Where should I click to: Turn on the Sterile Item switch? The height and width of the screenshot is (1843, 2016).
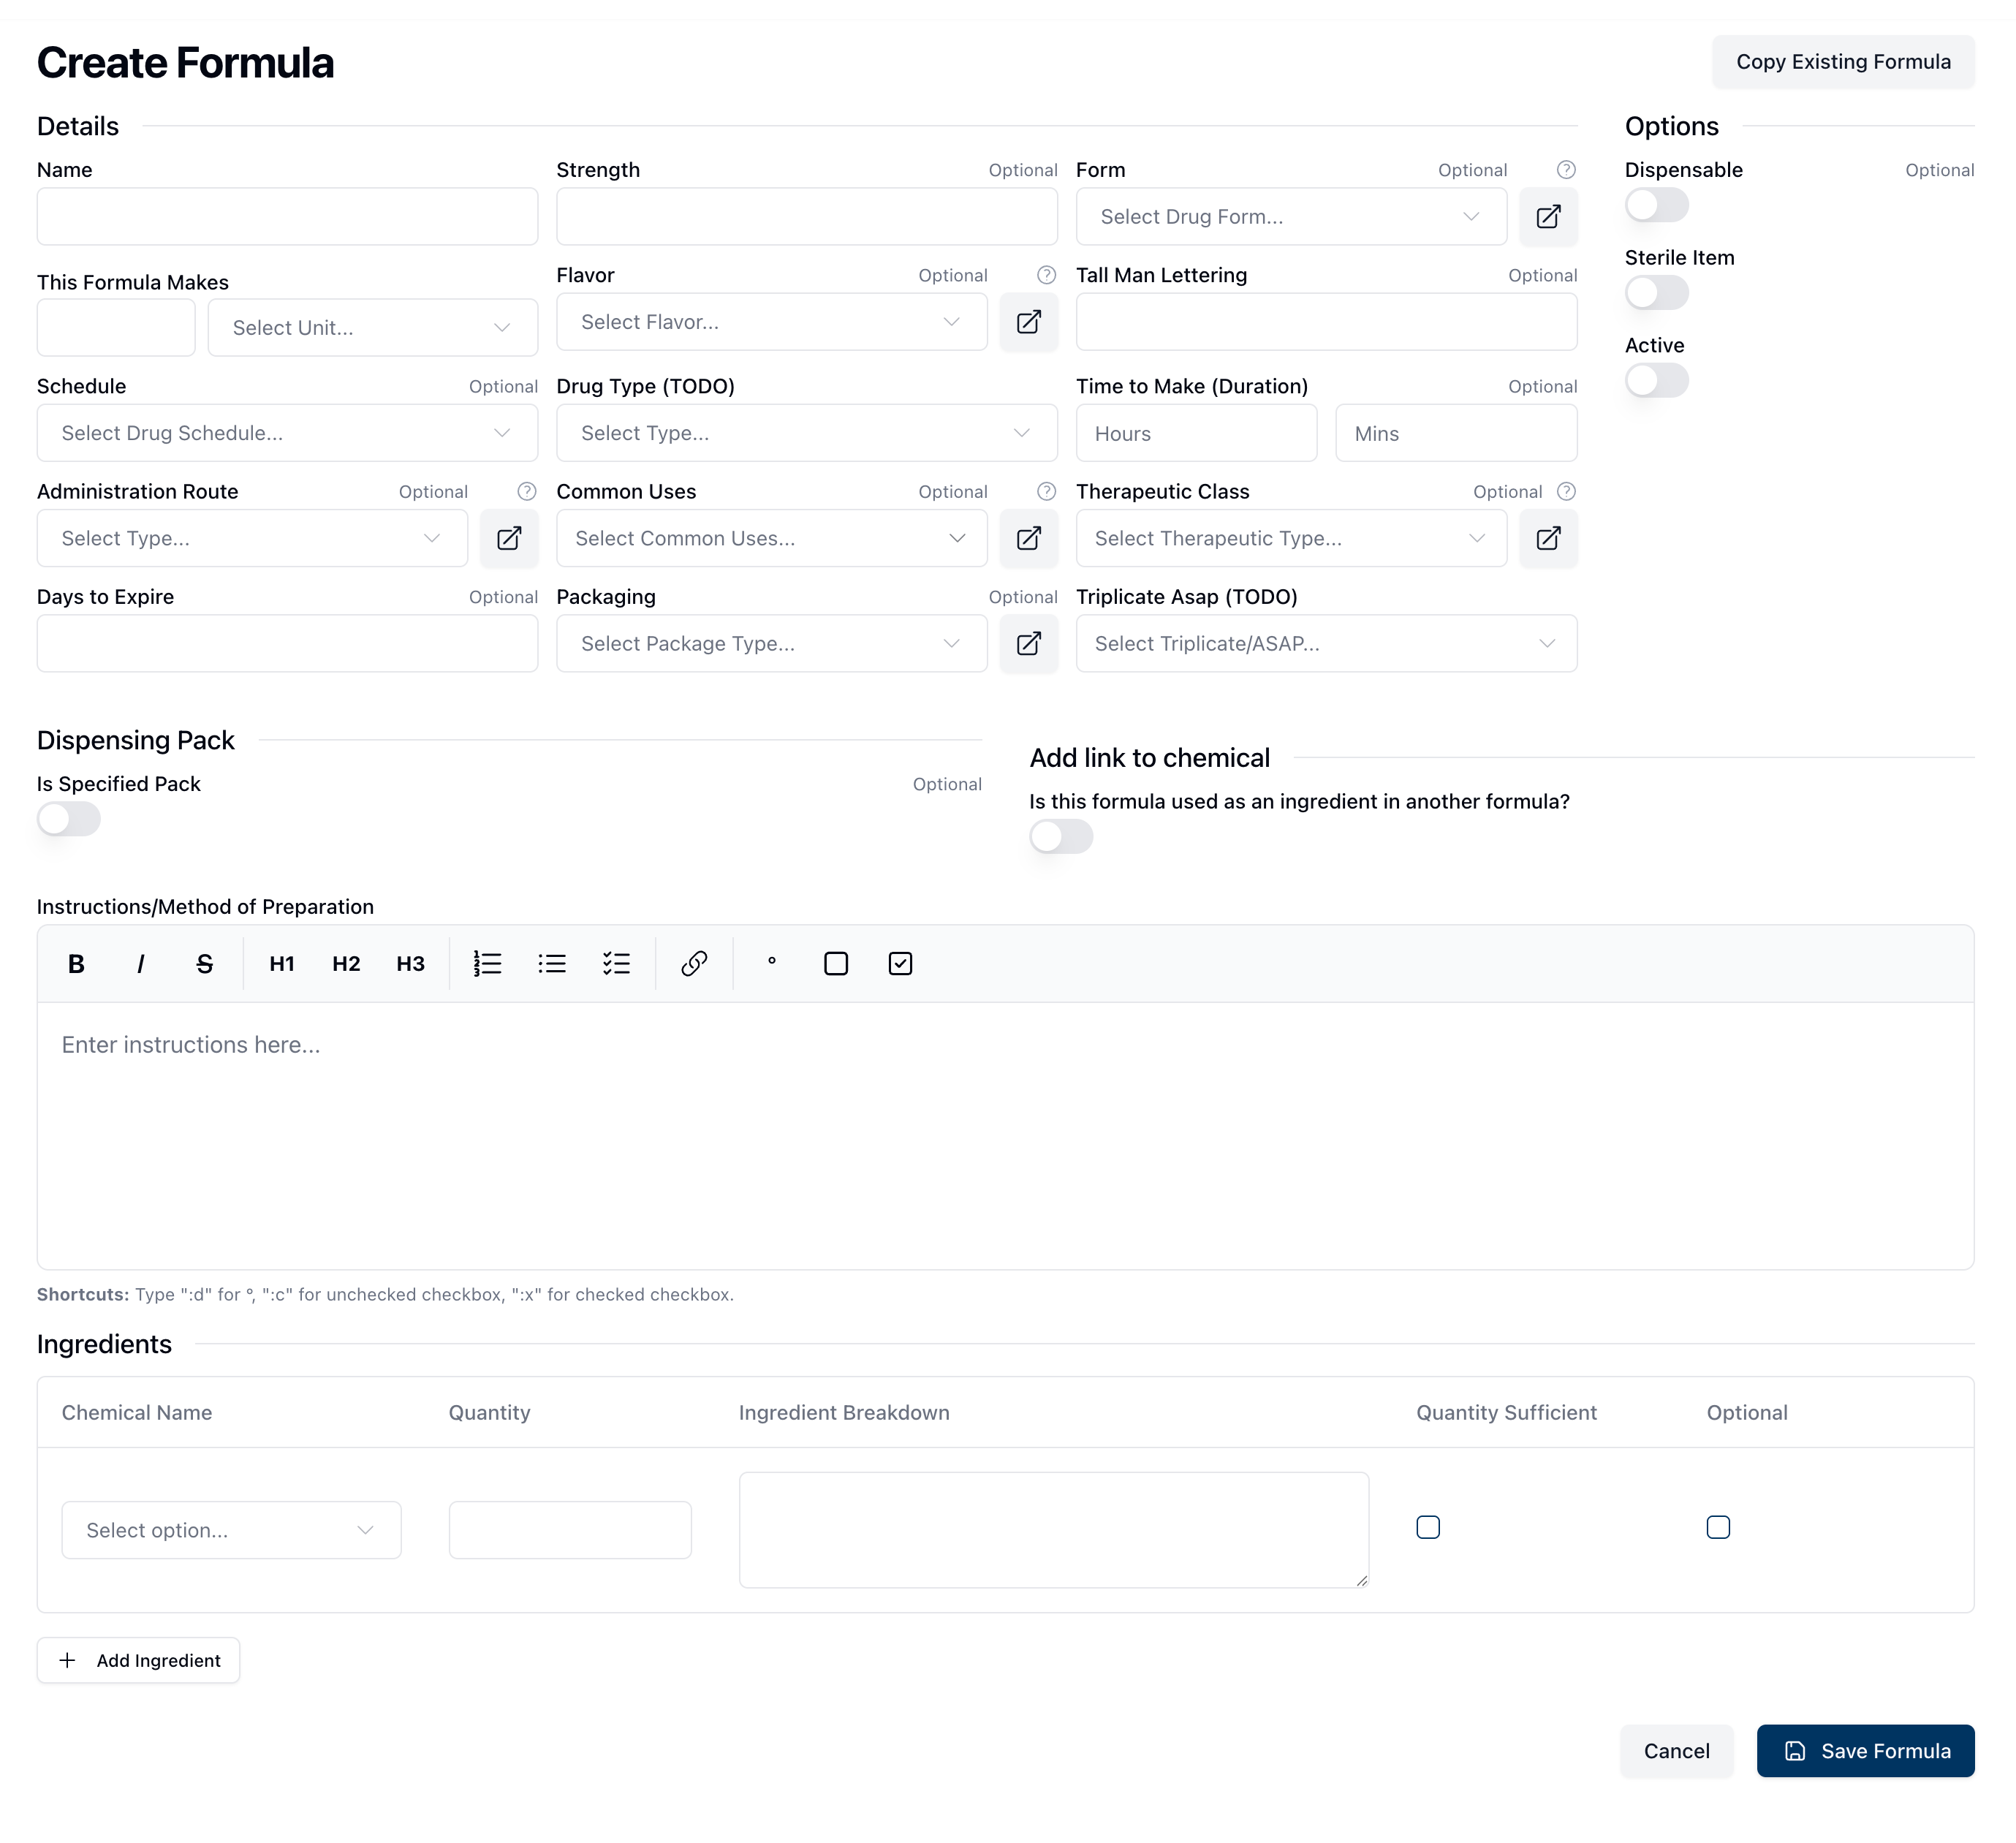click(1656, 293)
